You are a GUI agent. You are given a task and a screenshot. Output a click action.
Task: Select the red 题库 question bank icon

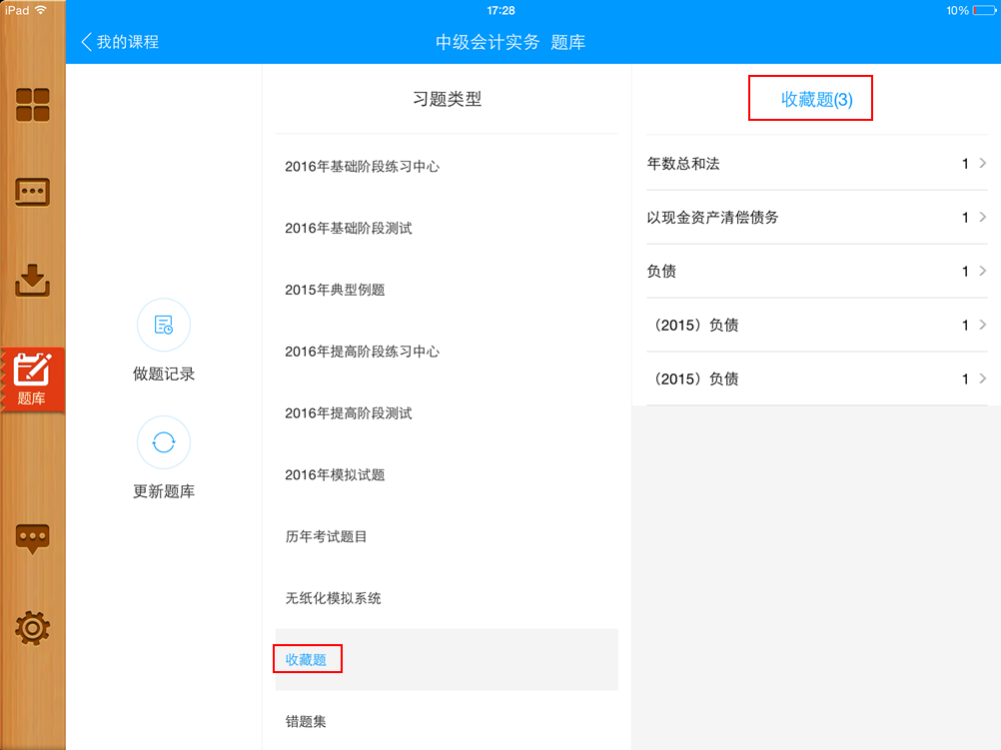point(34,379)
